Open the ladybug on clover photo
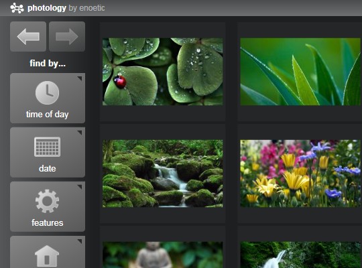 [162, 72]
